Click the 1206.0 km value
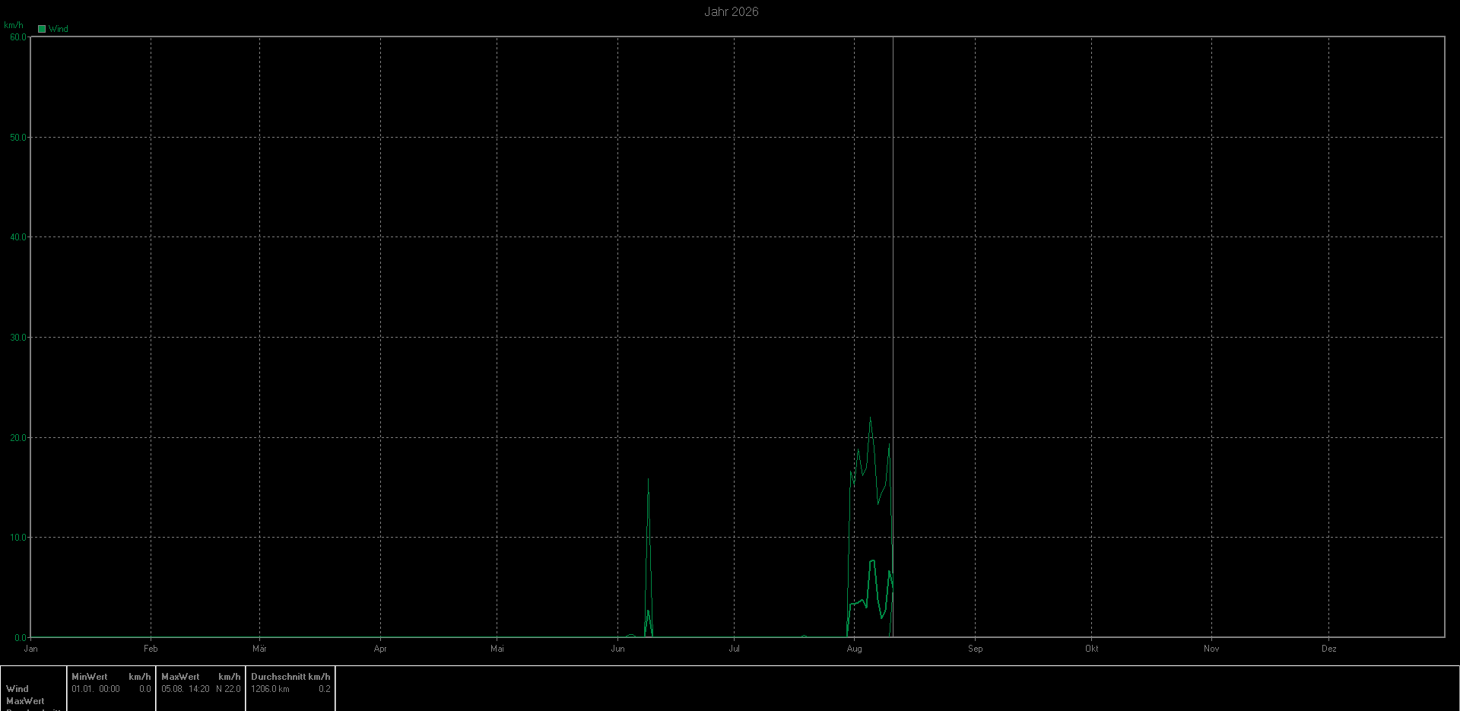Screen dimensions: 1460x711 point(270,689)
